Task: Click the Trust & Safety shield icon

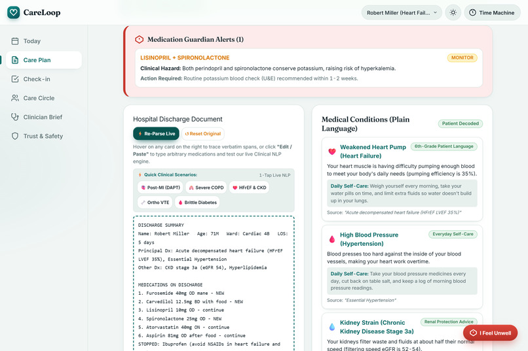Action: click(x=15, y=136)
